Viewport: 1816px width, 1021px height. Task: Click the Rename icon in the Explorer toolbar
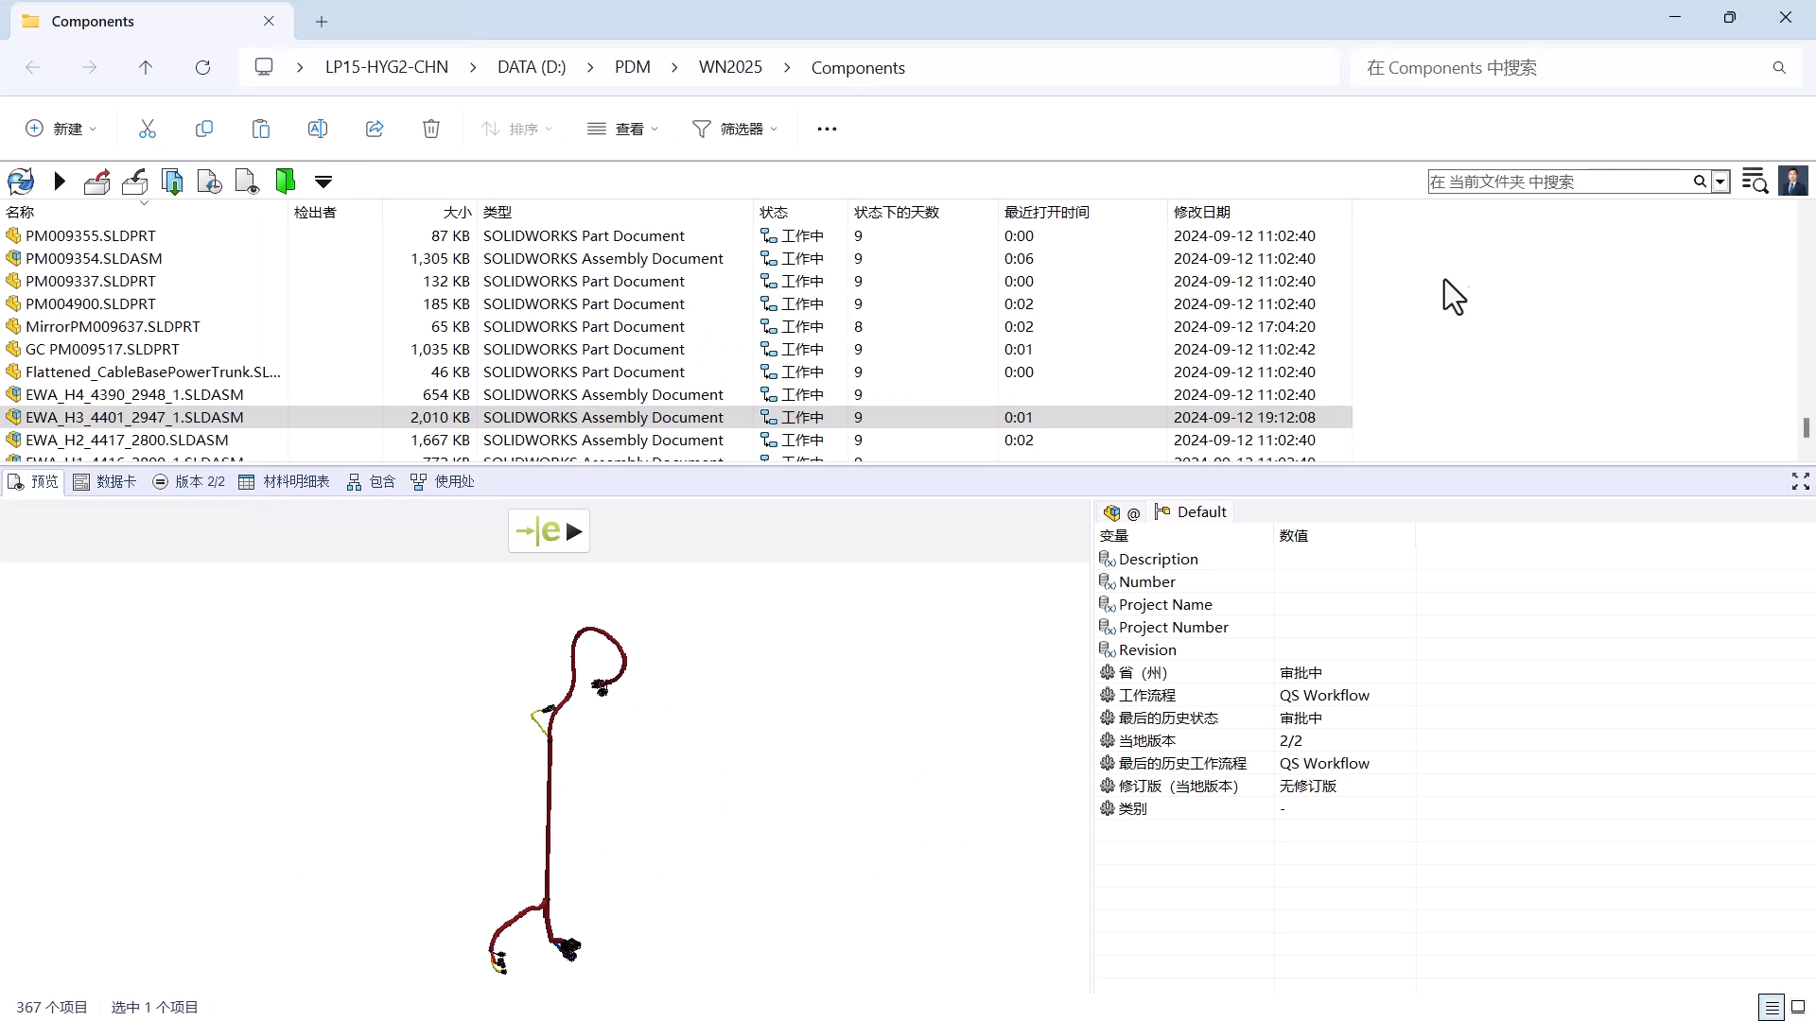click(x=318, y=129)
